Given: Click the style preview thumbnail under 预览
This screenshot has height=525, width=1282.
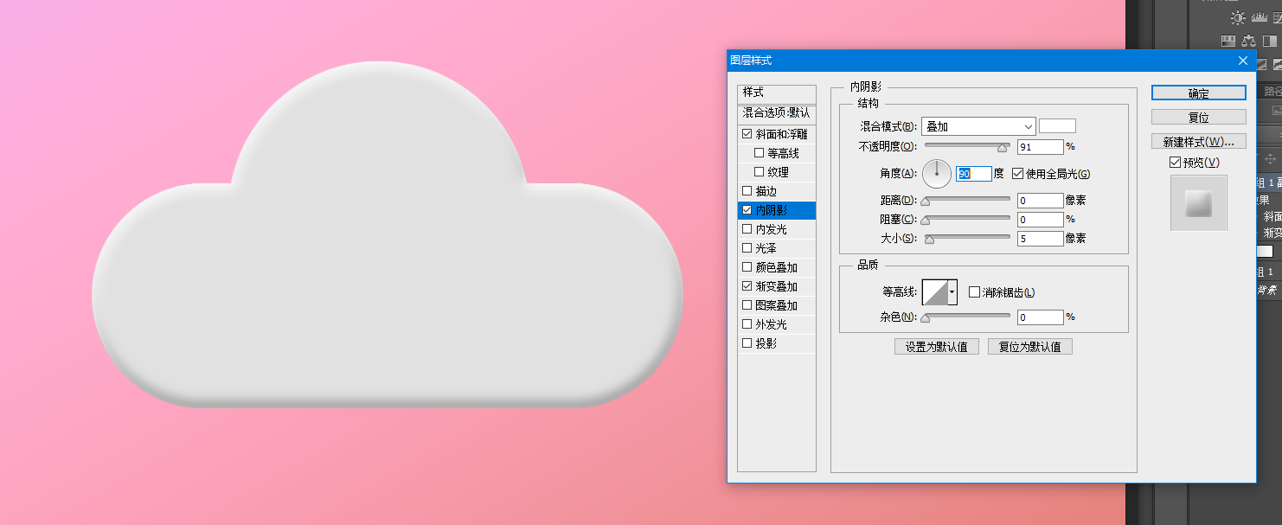Looking at the screenshot, I should [1199, 203].
